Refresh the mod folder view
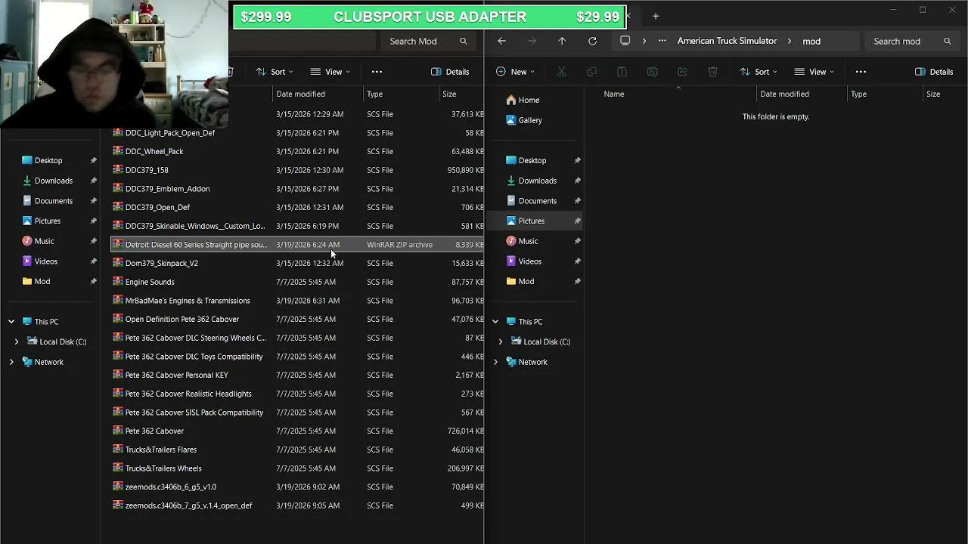The width and height of the screenshot is (968, 544). 592,41
